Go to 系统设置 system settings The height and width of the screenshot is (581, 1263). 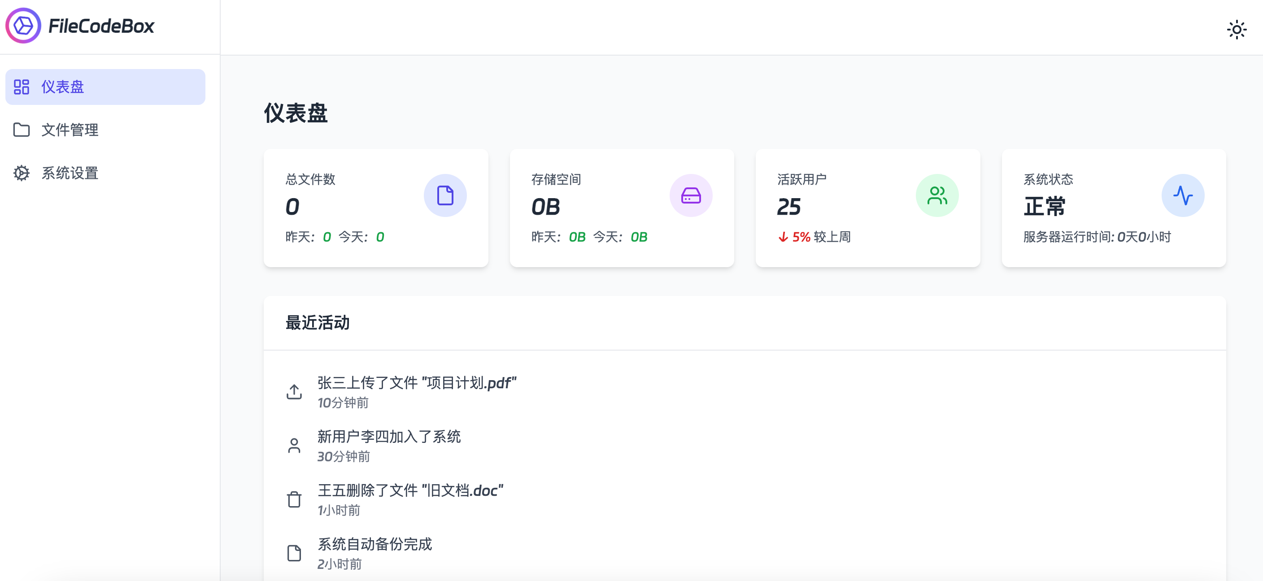click(70, 173)
